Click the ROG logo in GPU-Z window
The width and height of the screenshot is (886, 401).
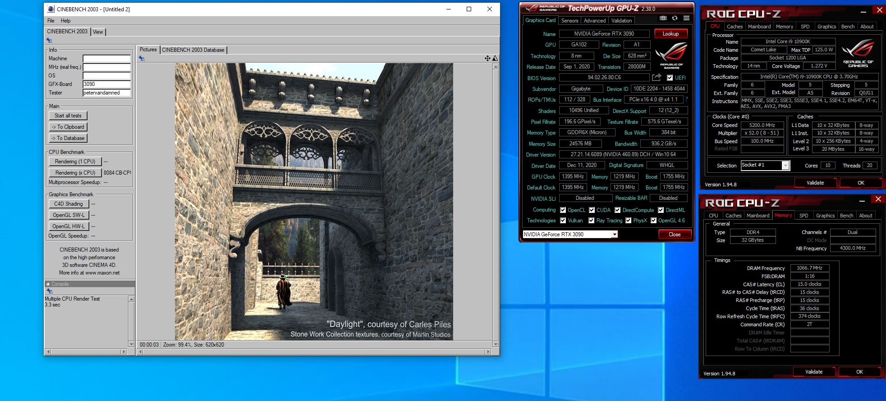click(671, 55)
